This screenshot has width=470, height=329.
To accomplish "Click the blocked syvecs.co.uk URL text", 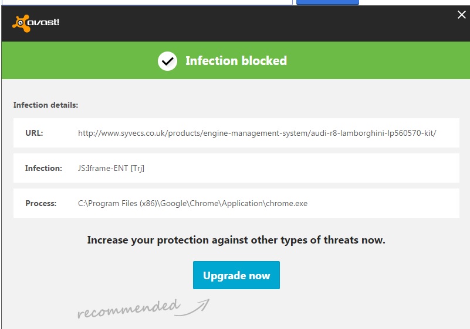I will point(257,133).
